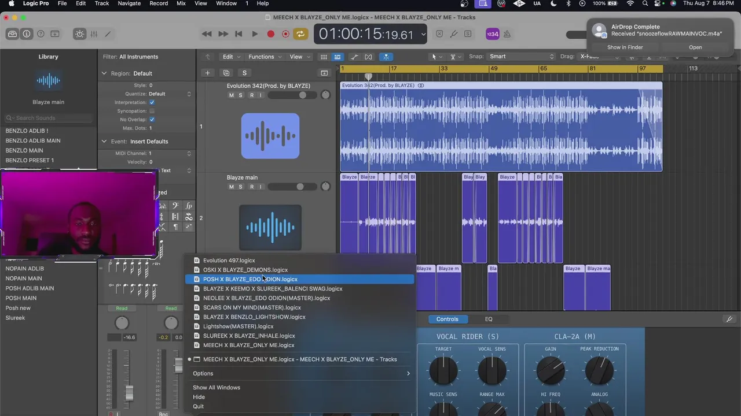Open the Snap Smart popup menu
The image size is (741, 416).
click(x=521, y=57)
